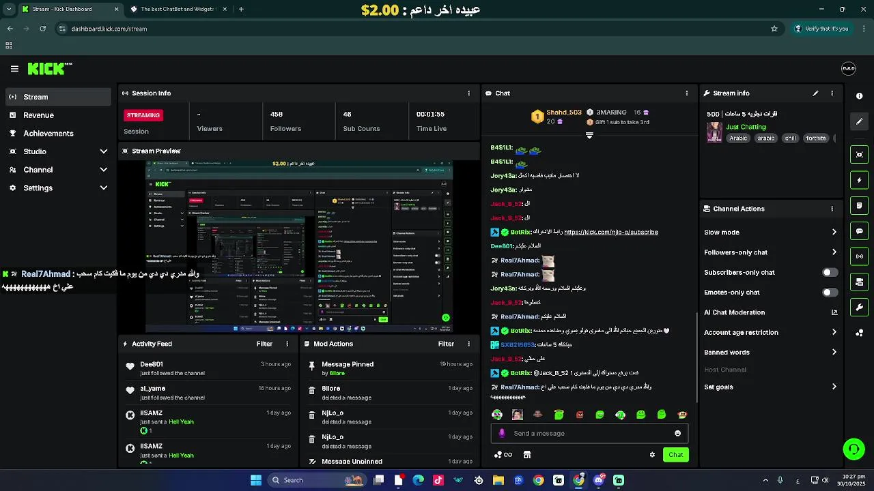Image resolution: width=874 pixels, height=491 pixels.
Task: Click the Just Chatting category link
Action: [x=746, y=127]
